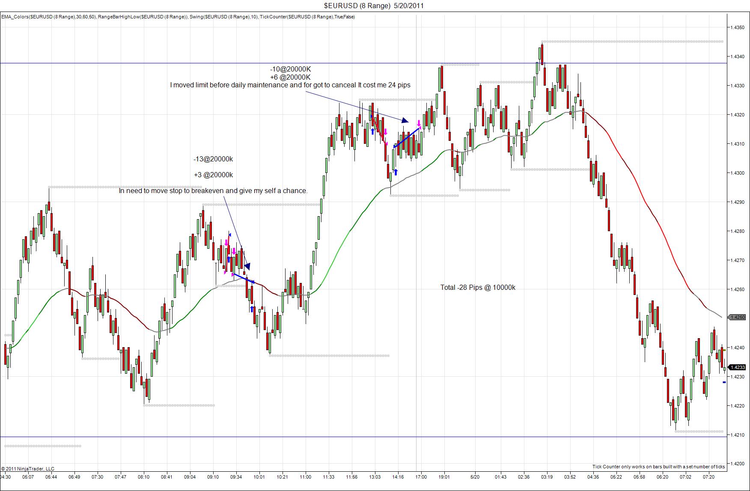Click the 1.4260 price axis label

tap(737, 289)
